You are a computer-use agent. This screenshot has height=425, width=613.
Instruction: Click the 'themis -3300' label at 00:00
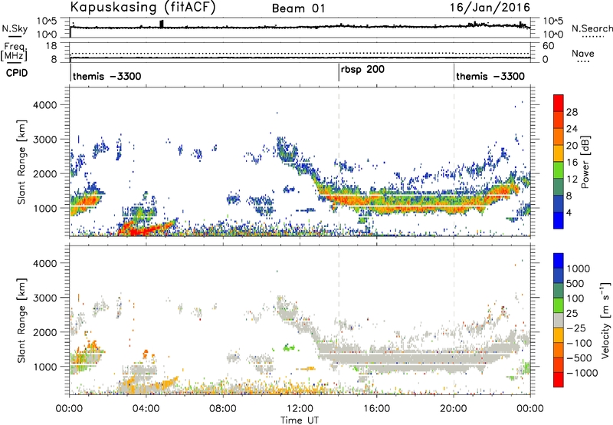coord(107,76)
